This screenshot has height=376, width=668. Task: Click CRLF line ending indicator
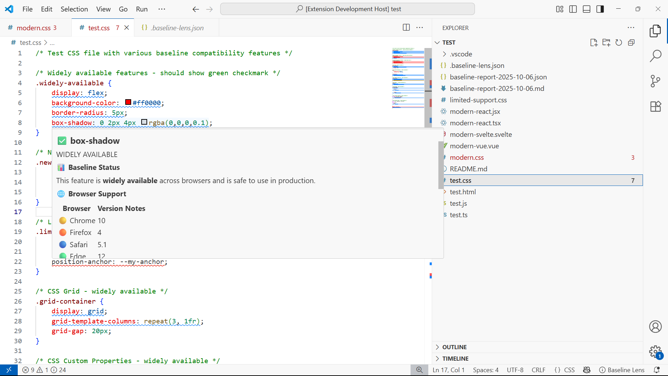tap(538, 370)
